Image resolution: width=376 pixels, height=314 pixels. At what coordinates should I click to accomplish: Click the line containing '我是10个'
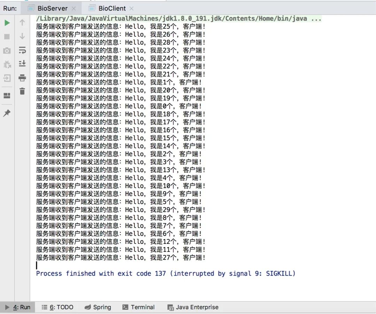(x=121, y=186)
